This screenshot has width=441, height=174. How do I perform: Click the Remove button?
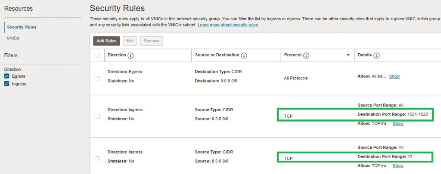coord(151,41)
